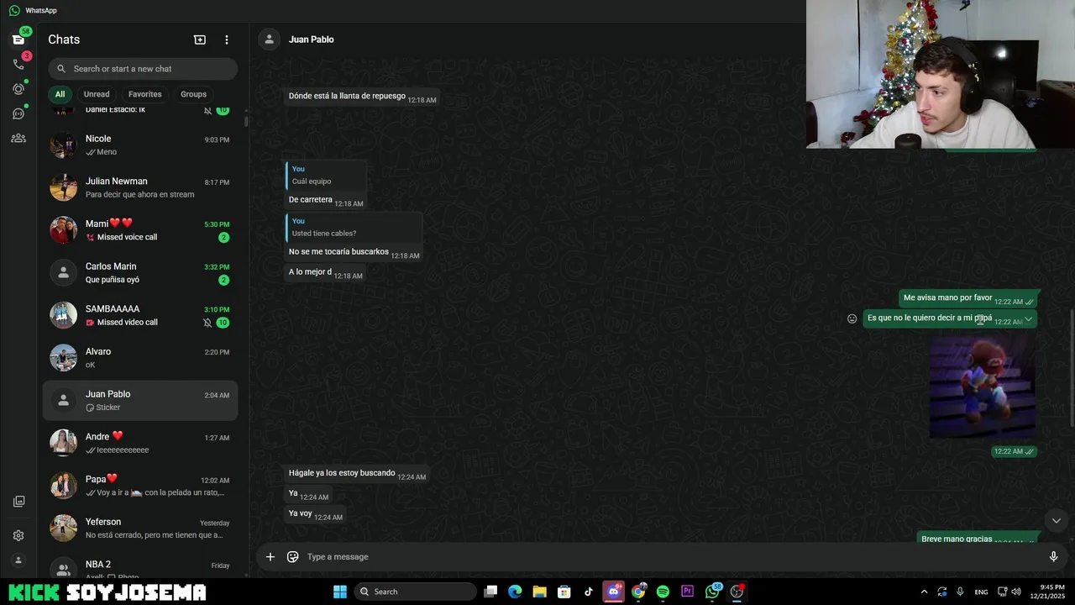Open the Julian Newman chat
This screenshot has height=605, width=1075.
[140, 187]
